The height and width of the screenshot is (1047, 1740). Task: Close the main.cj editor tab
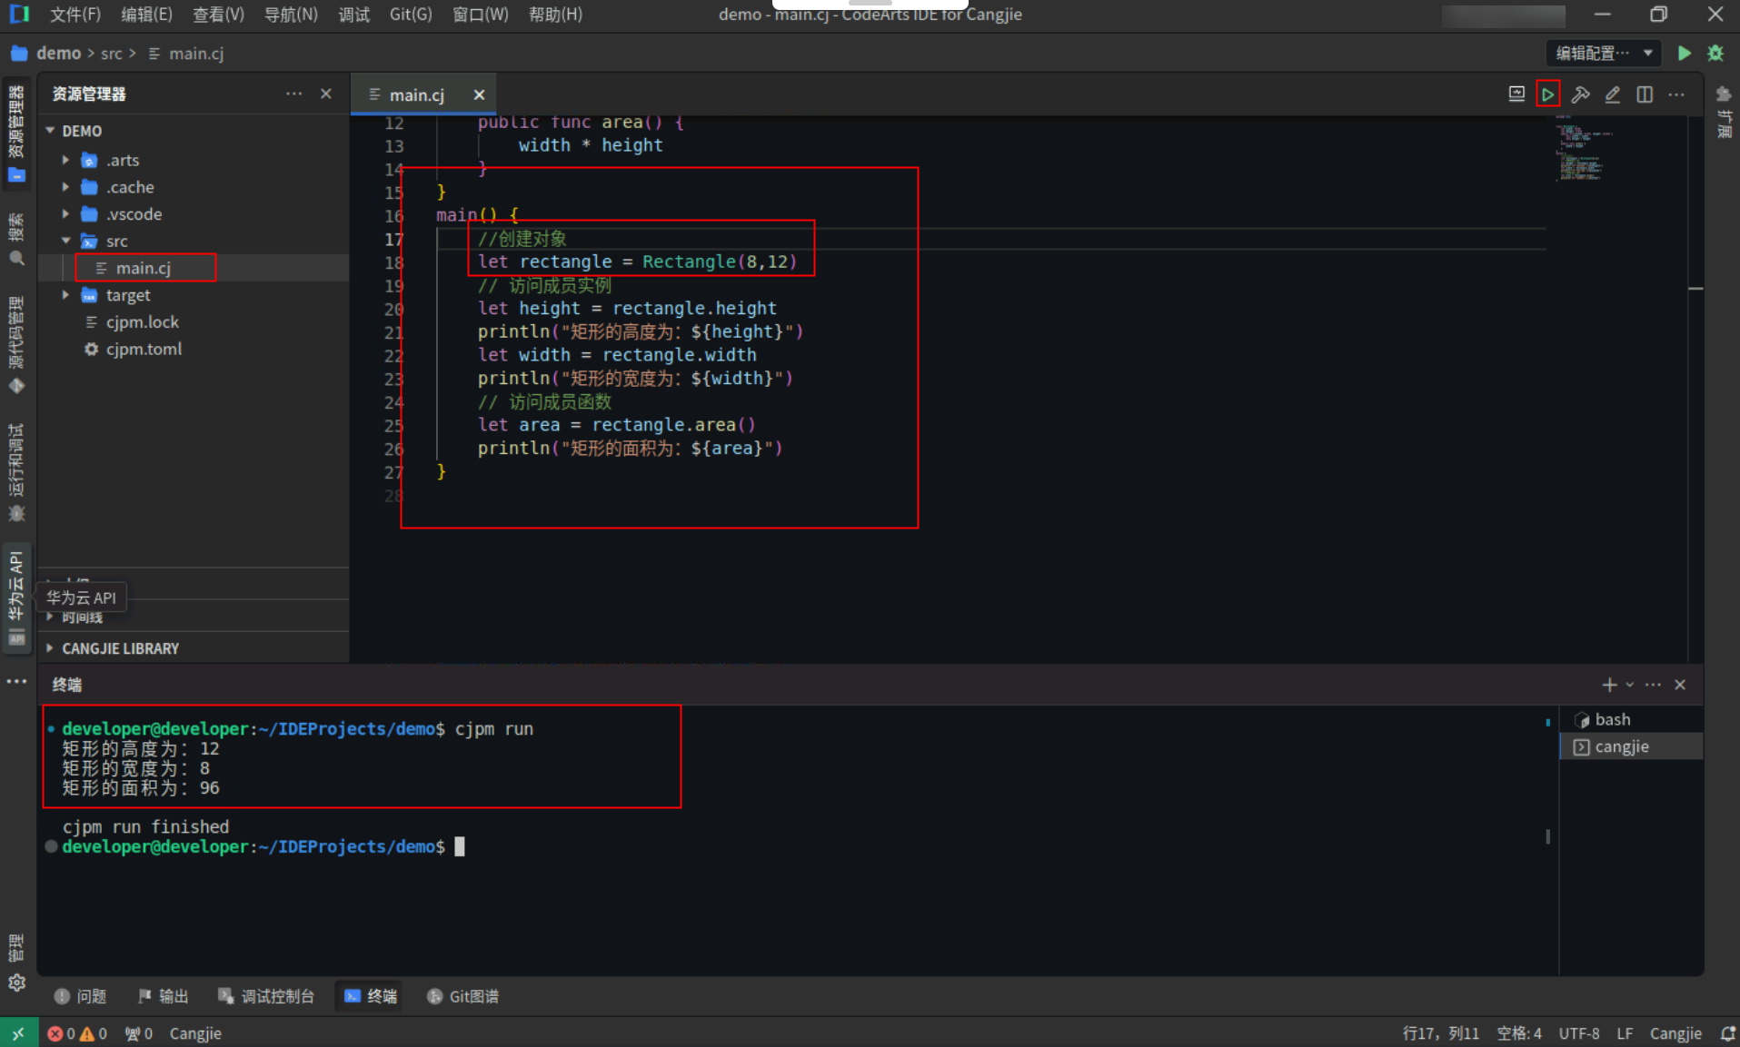(x=479, y=94)
